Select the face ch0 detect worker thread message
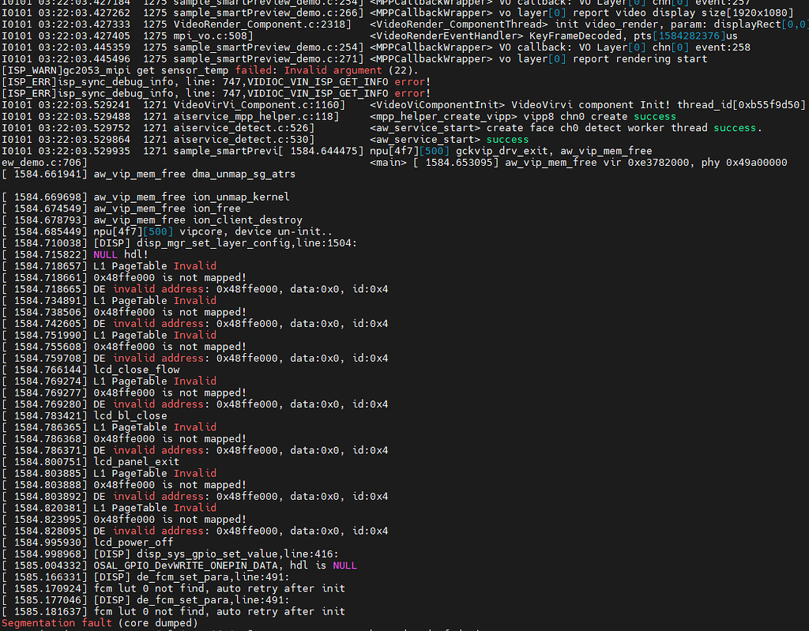 (599, 128)
